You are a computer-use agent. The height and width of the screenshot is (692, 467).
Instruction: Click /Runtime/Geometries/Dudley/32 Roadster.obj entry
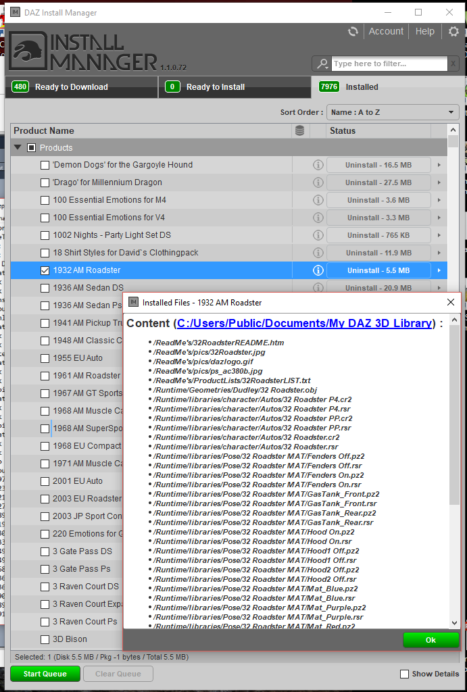pos(235,390)
